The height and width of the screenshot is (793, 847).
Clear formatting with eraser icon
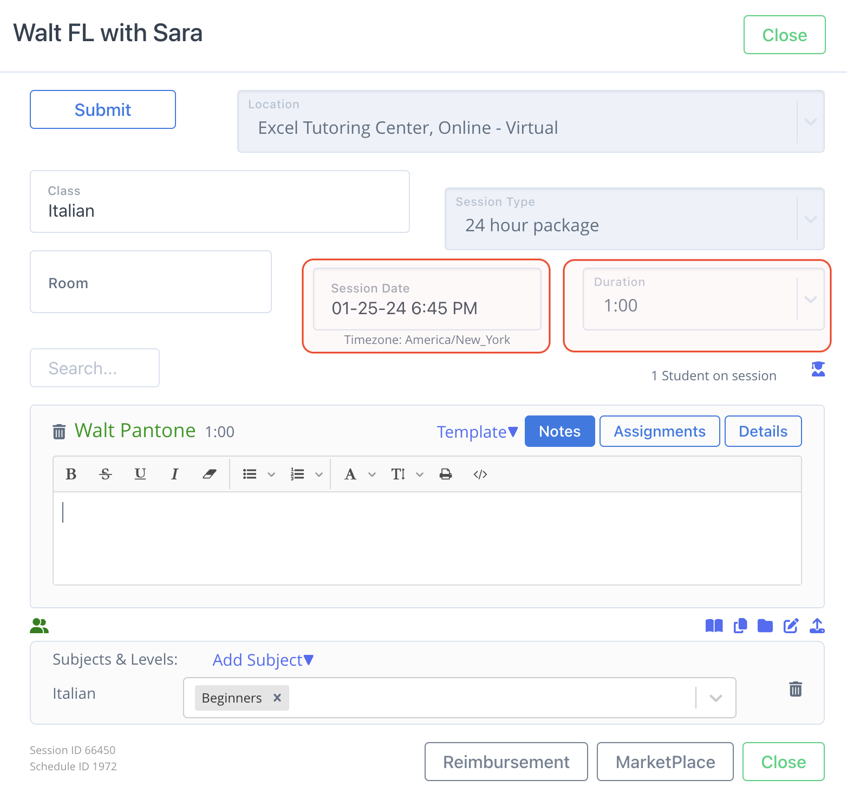(210, 474)
